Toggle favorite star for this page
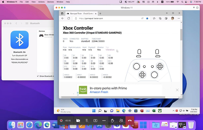The width and height of the screenshot is (203, 130). (x=147, y=18)
